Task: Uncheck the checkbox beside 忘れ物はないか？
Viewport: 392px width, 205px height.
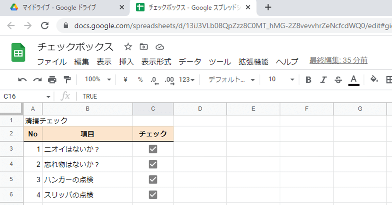Action: (152, 164)
